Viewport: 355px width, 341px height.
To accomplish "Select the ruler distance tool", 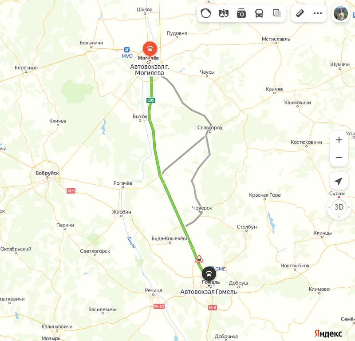I will [300, 13].
